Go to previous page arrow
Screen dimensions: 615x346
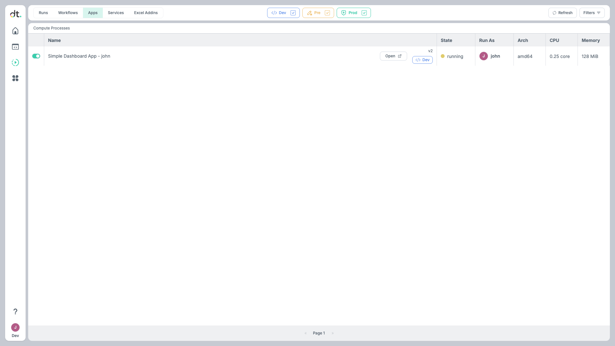pyautogui.click(x=305, y=333)
